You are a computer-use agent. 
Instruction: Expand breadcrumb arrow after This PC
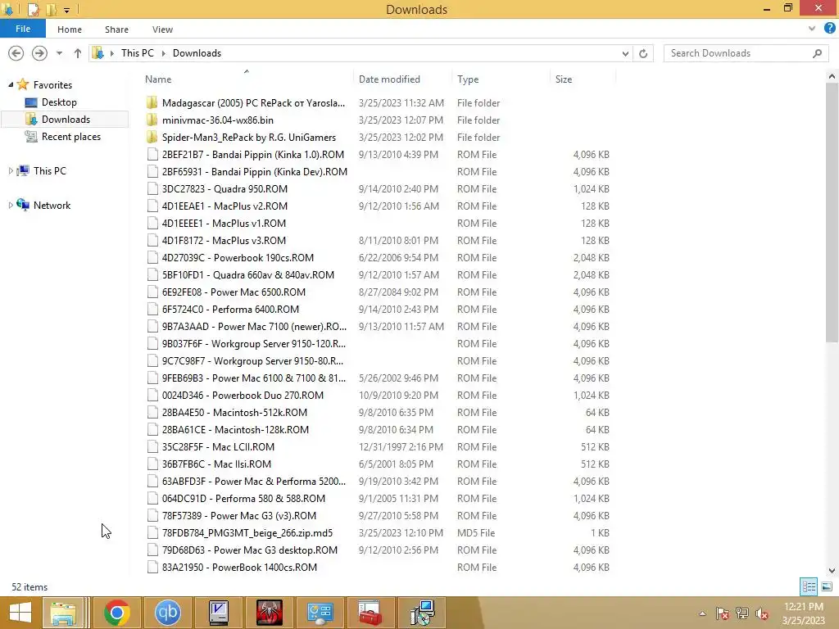pyautogui.click(x=163, y=53)
